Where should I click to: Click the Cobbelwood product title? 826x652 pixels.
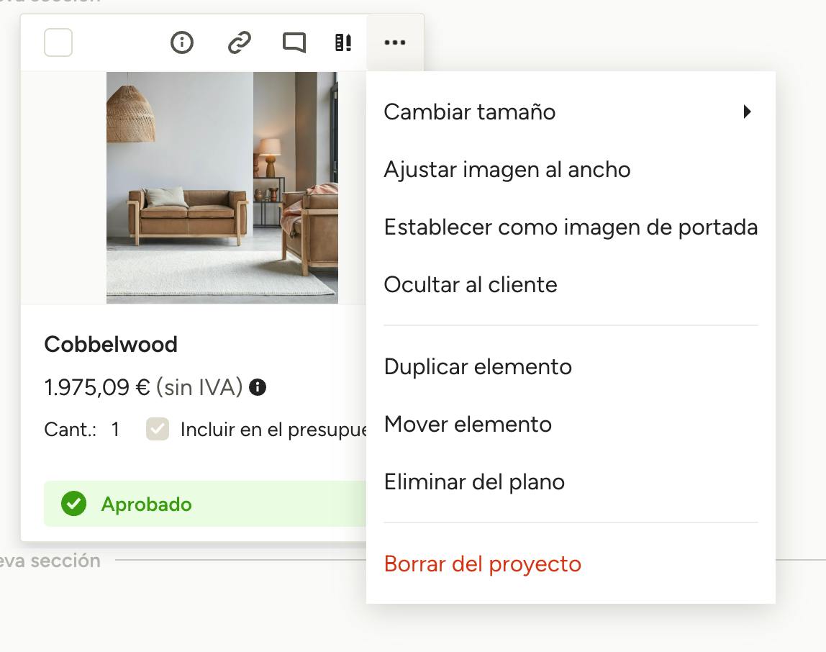[111, 345]
